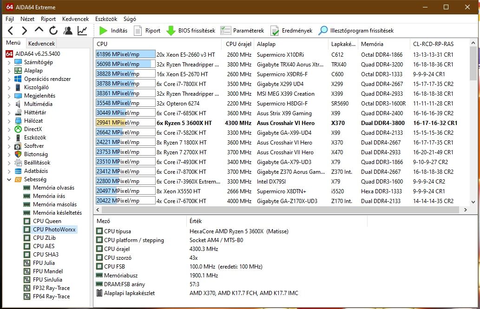Click the 56098 MPixel/mp result bar

coord(125,64)
